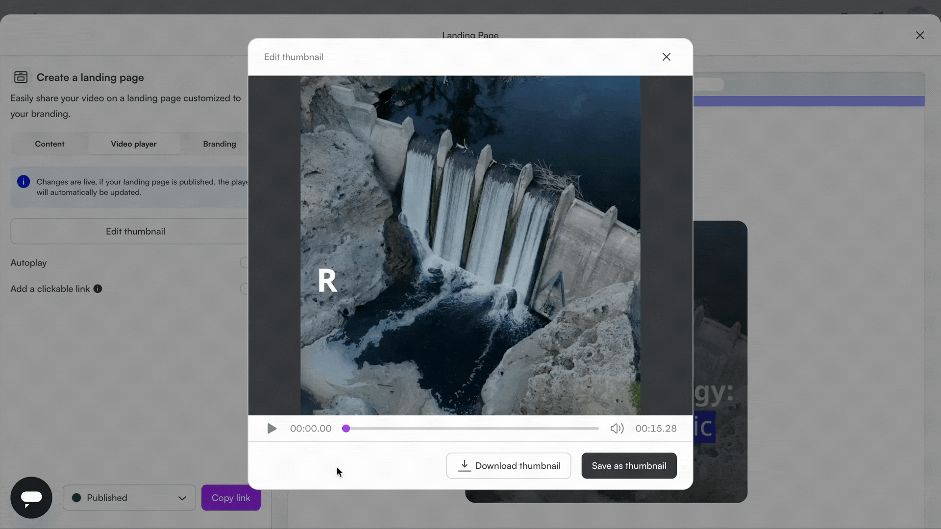Click the purple video timeline scrubber handle
Viewport: 941px width, 529px height.
click(x=346, y=429)
